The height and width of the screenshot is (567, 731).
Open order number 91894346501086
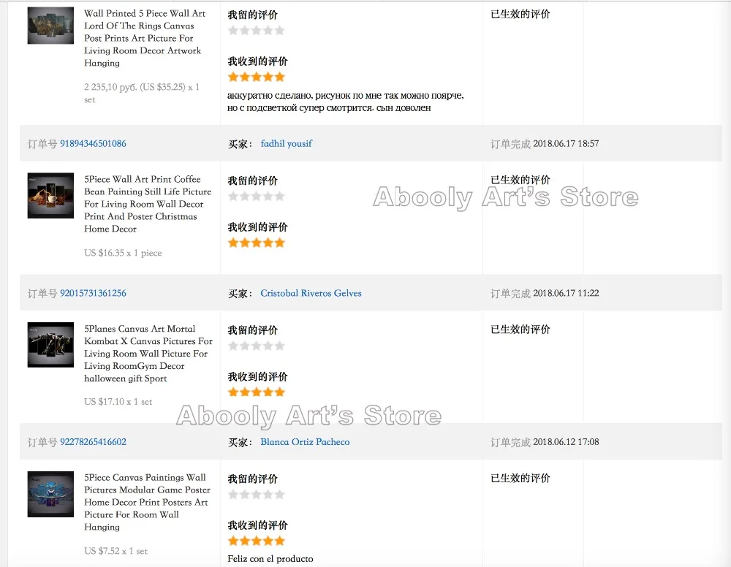[93, 143]
